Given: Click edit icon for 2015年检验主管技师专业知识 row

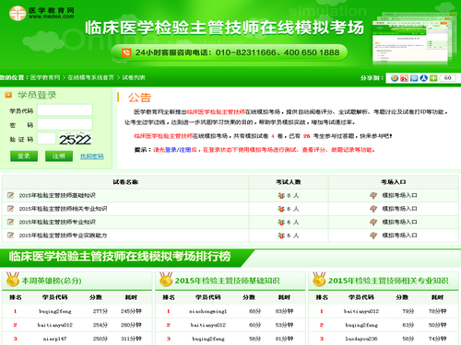Looking at the screenshot, I should (x=10, y=222).
